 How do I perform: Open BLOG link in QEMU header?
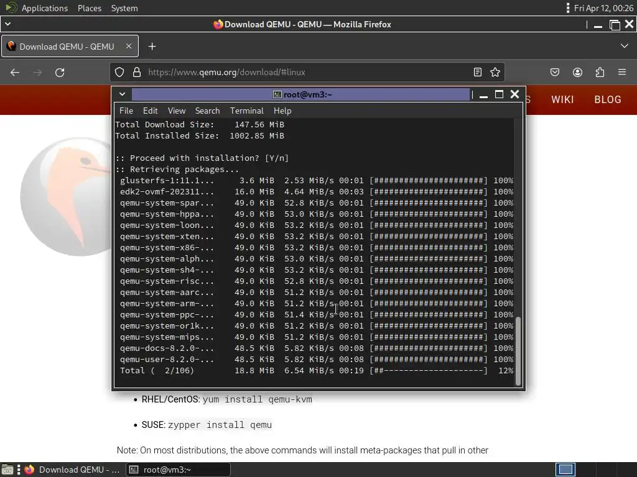(x=608, y=99)
